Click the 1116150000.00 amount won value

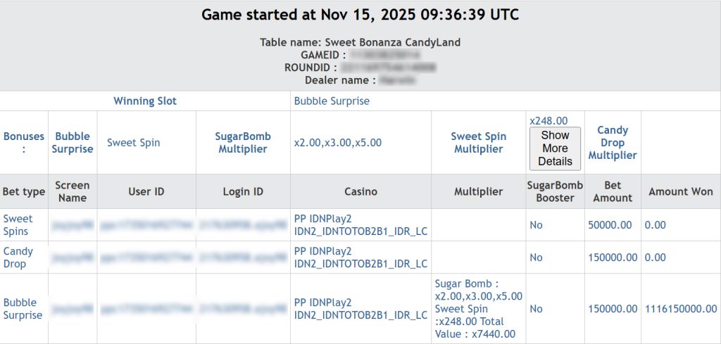pyautogui.click(x=681, y=309)
